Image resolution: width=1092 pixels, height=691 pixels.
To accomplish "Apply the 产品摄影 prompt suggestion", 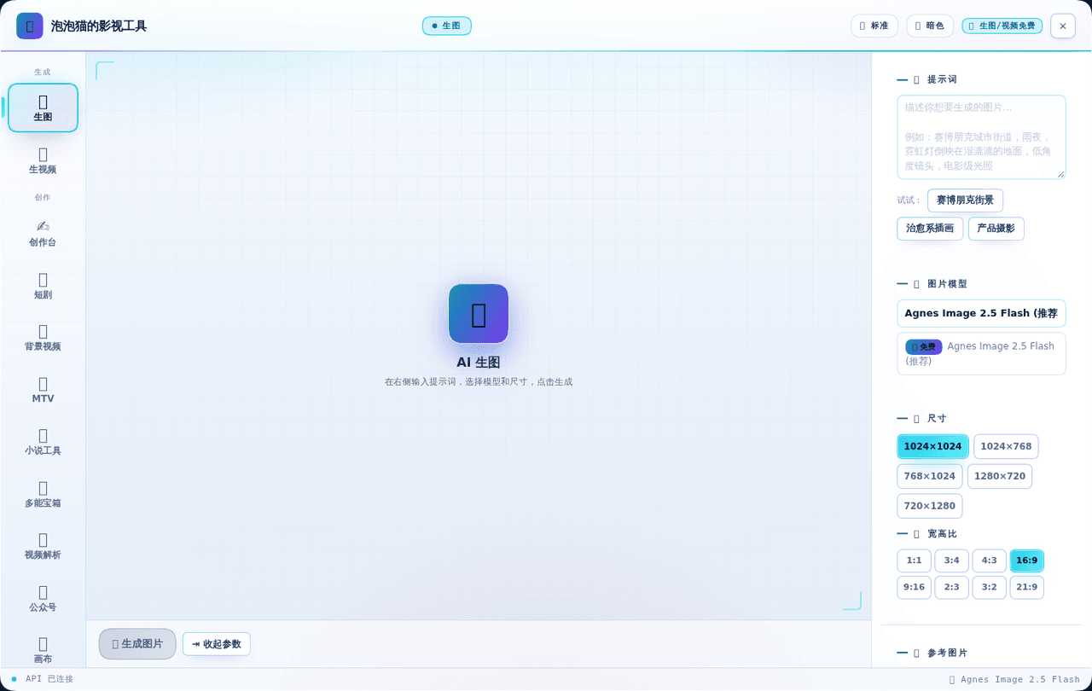I will point(996,229).
